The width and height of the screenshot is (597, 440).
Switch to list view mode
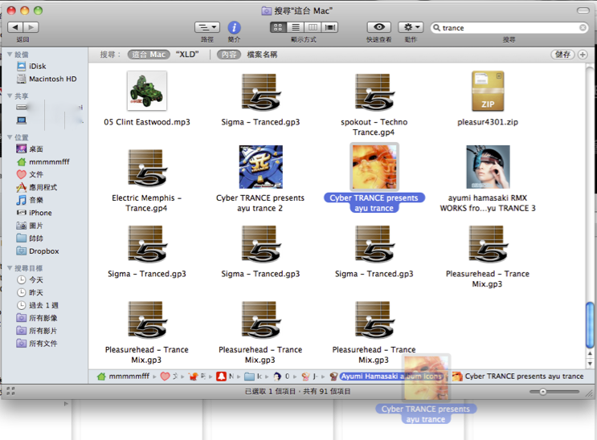[296, 27]
